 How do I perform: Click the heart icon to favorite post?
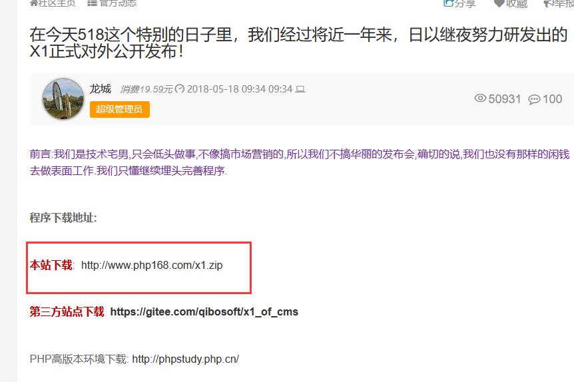pyautogui.click(x=499, y=3)
